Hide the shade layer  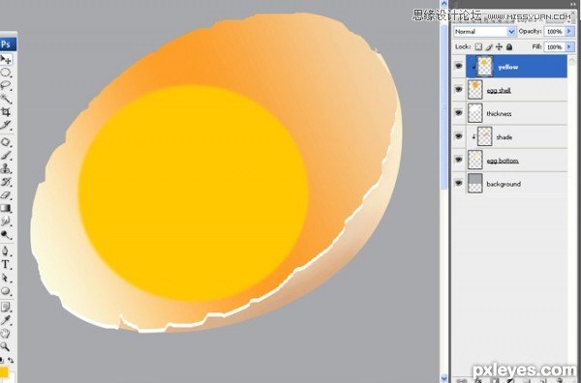459,136
